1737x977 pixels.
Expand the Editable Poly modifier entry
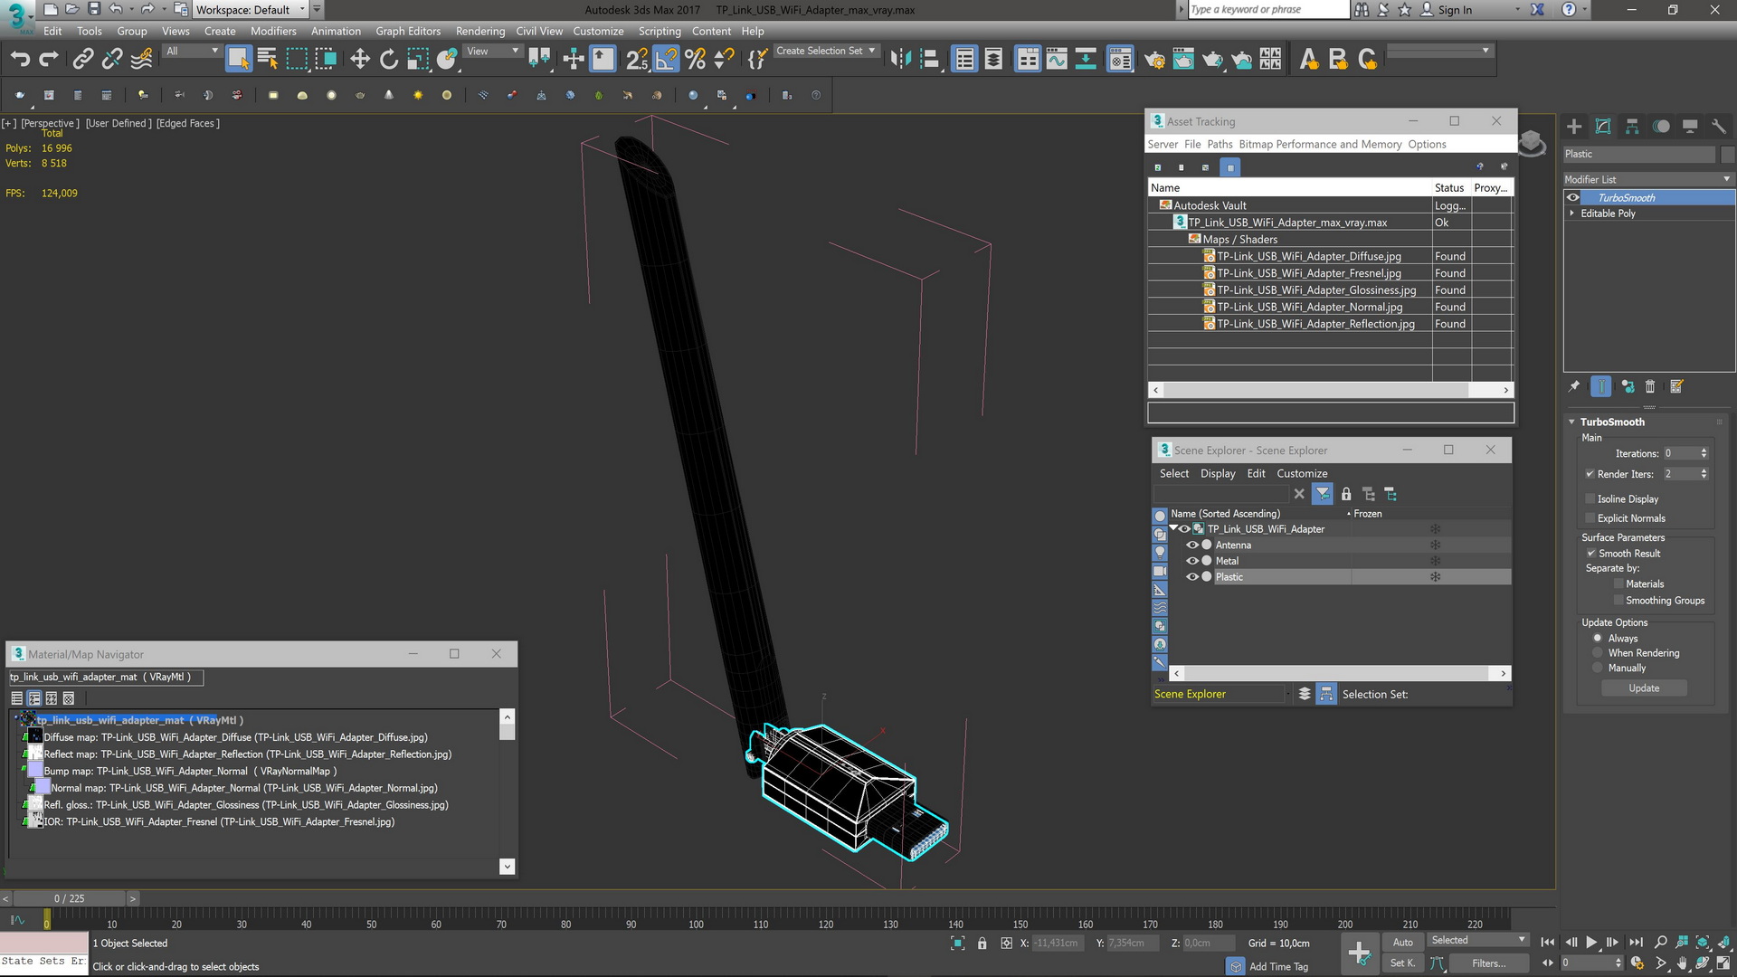pyautogui.click(x=1571, y=213)
